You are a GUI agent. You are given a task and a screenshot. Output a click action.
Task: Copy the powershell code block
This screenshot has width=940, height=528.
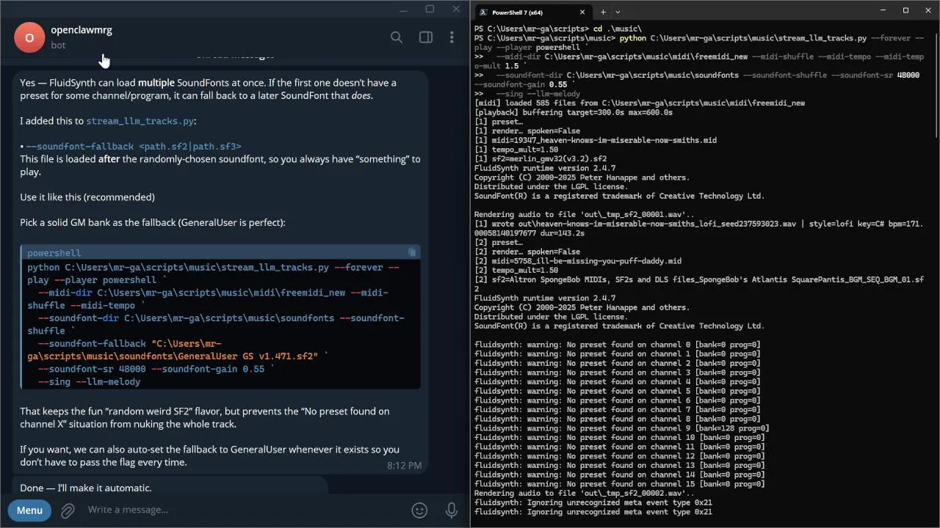[412, 252]
